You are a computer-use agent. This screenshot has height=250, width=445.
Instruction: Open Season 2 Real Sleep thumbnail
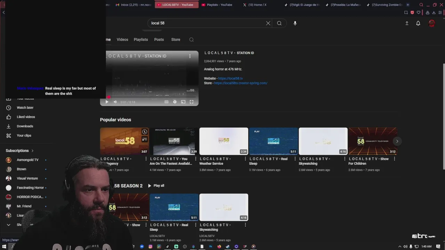pyautogui.click(x=174, y=207)
